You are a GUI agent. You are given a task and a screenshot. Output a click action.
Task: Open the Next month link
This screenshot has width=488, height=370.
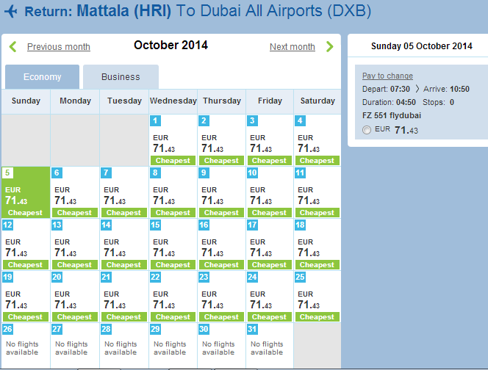click(x=293, y=47)
